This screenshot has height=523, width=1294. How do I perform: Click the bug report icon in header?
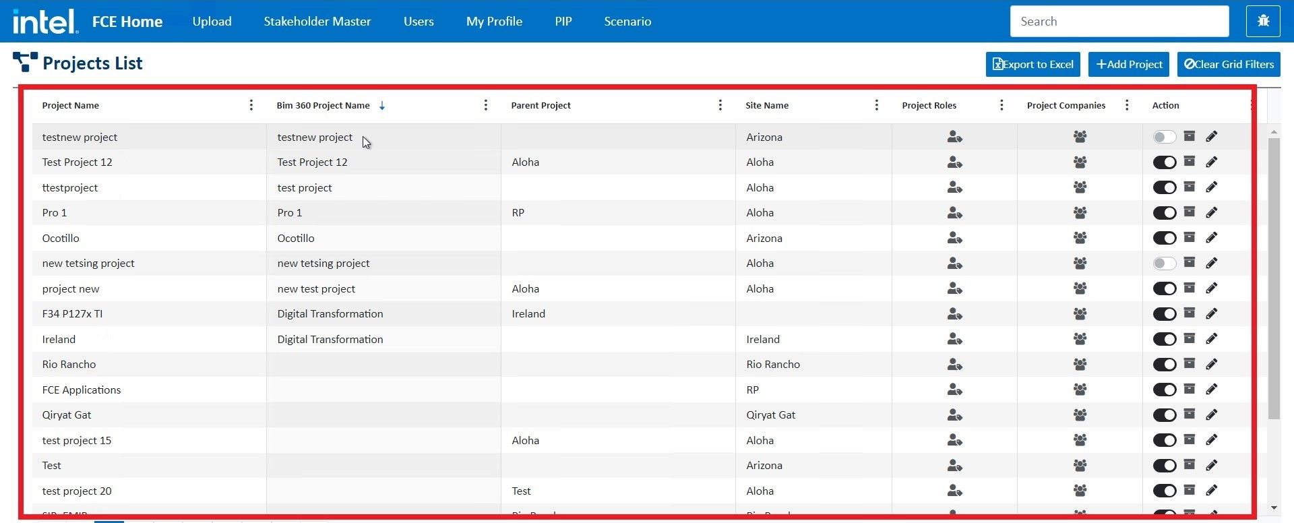click(x=1263, y=22)
